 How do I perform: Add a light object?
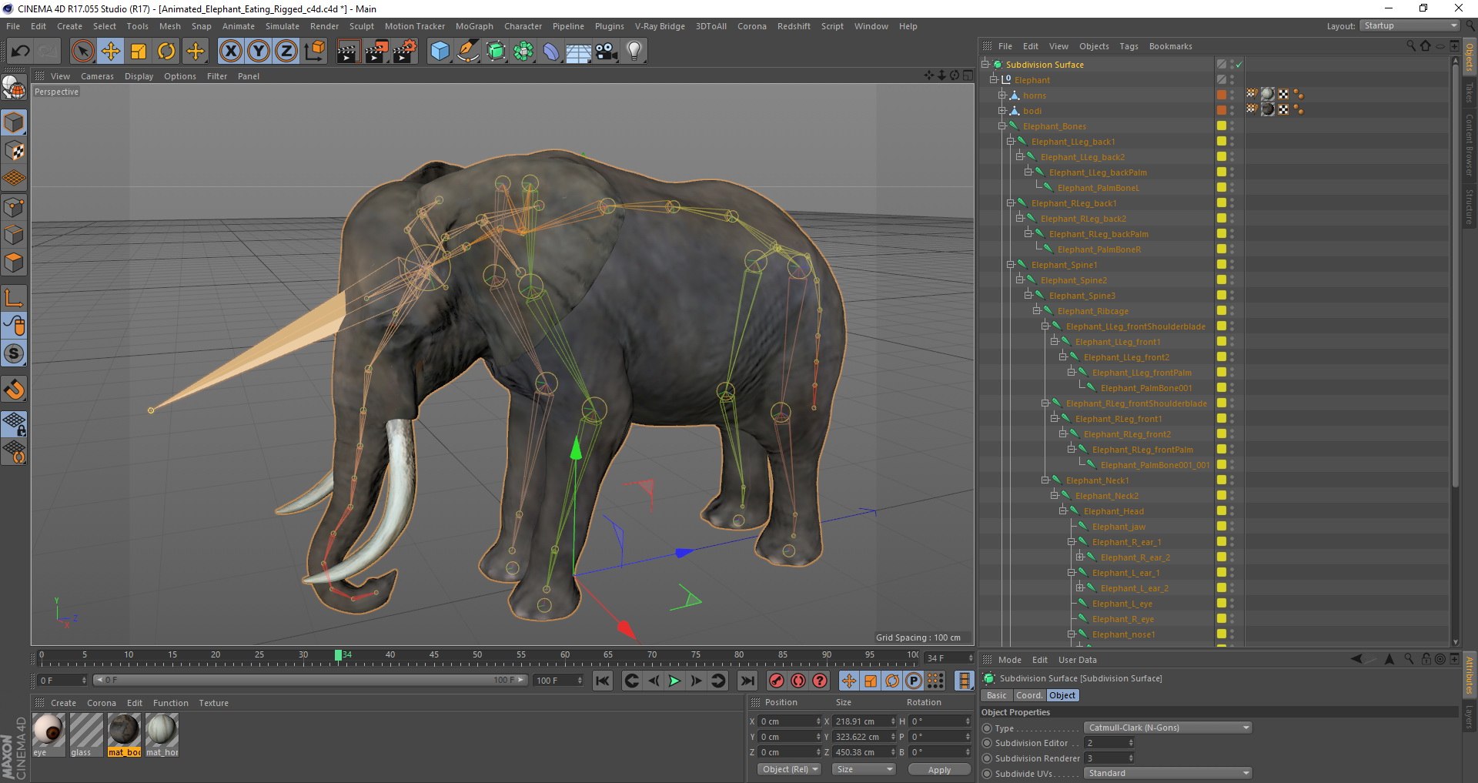tap(634, 52)
